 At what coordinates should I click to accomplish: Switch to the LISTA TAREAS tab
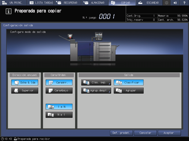coord(41,3)
